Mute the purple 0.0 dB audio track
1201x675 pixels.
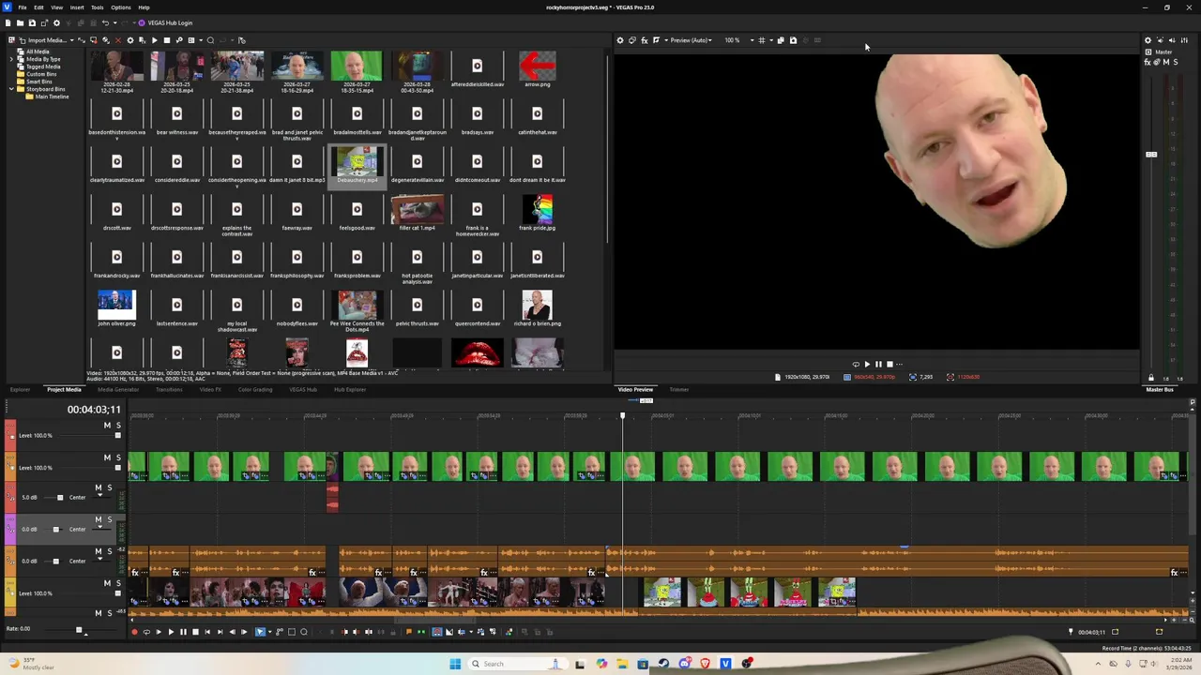(x=99, y=519)
